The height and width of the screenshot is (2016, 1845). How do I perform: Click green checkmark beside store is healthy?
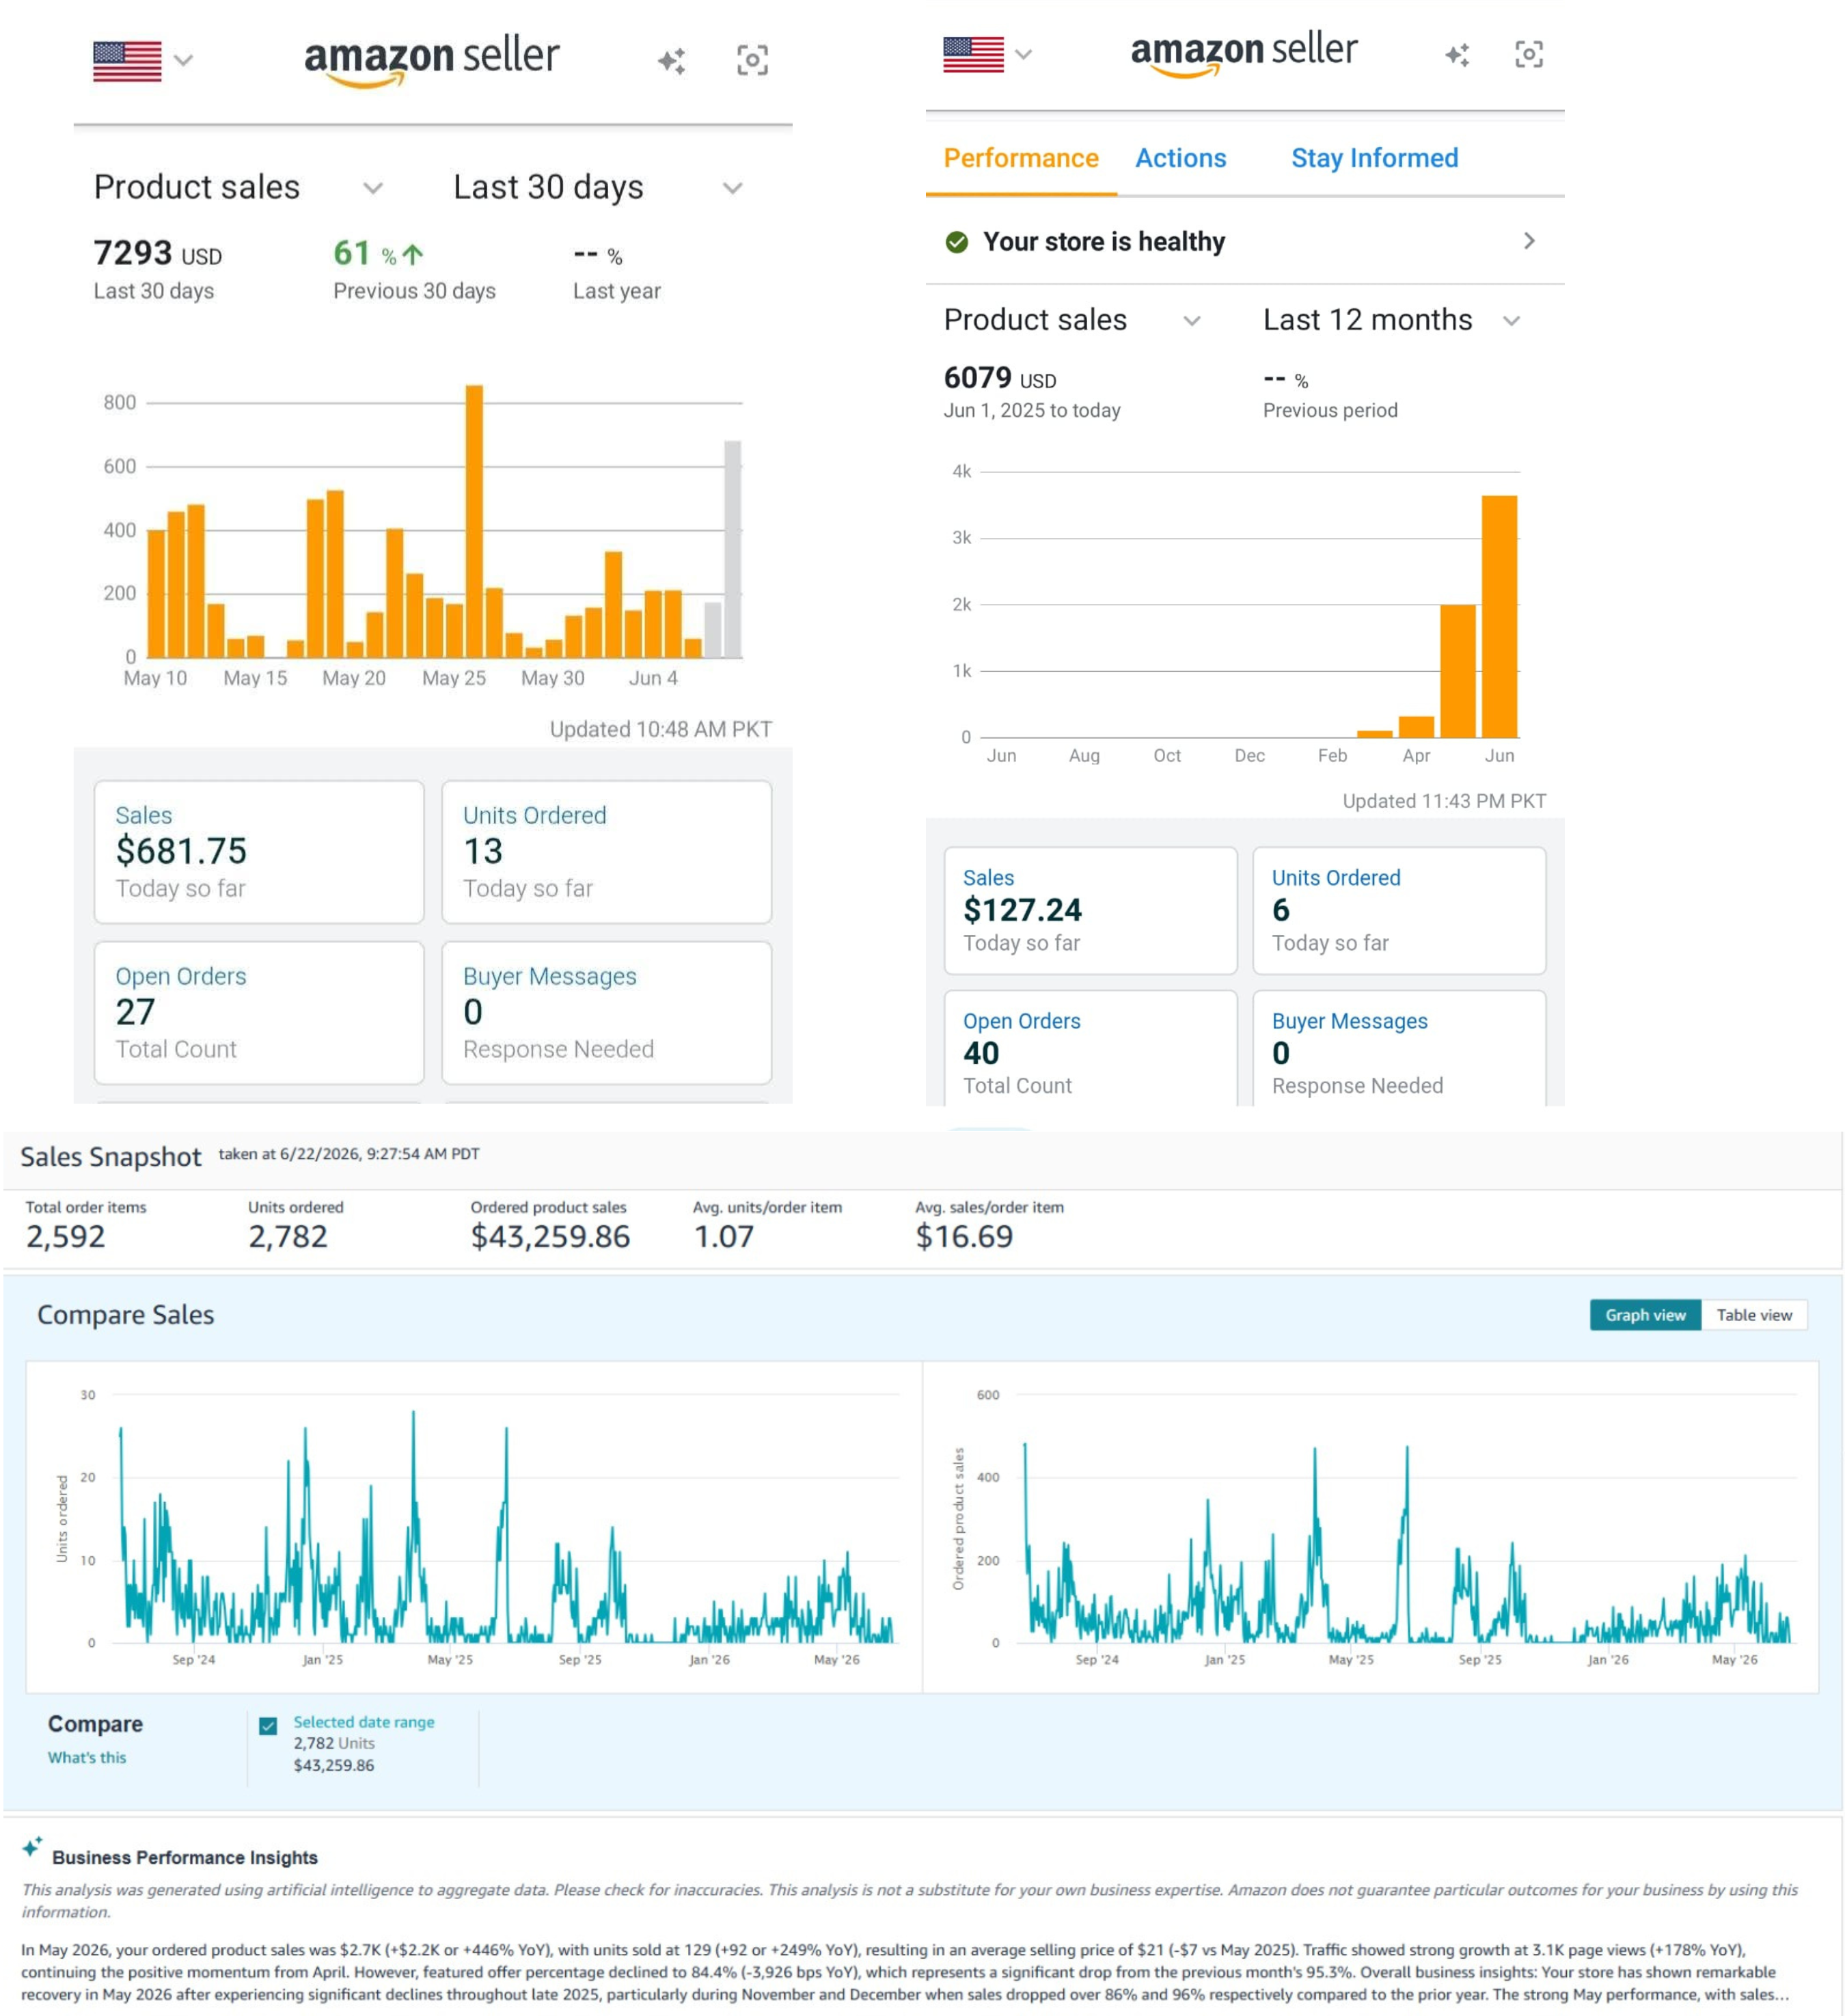pyautogui.click(x=957, y=242)
